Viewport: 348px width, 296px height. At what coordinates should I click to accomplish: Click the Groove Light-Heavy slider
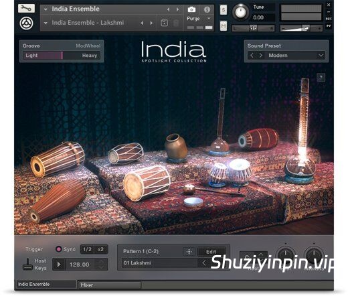62,56
